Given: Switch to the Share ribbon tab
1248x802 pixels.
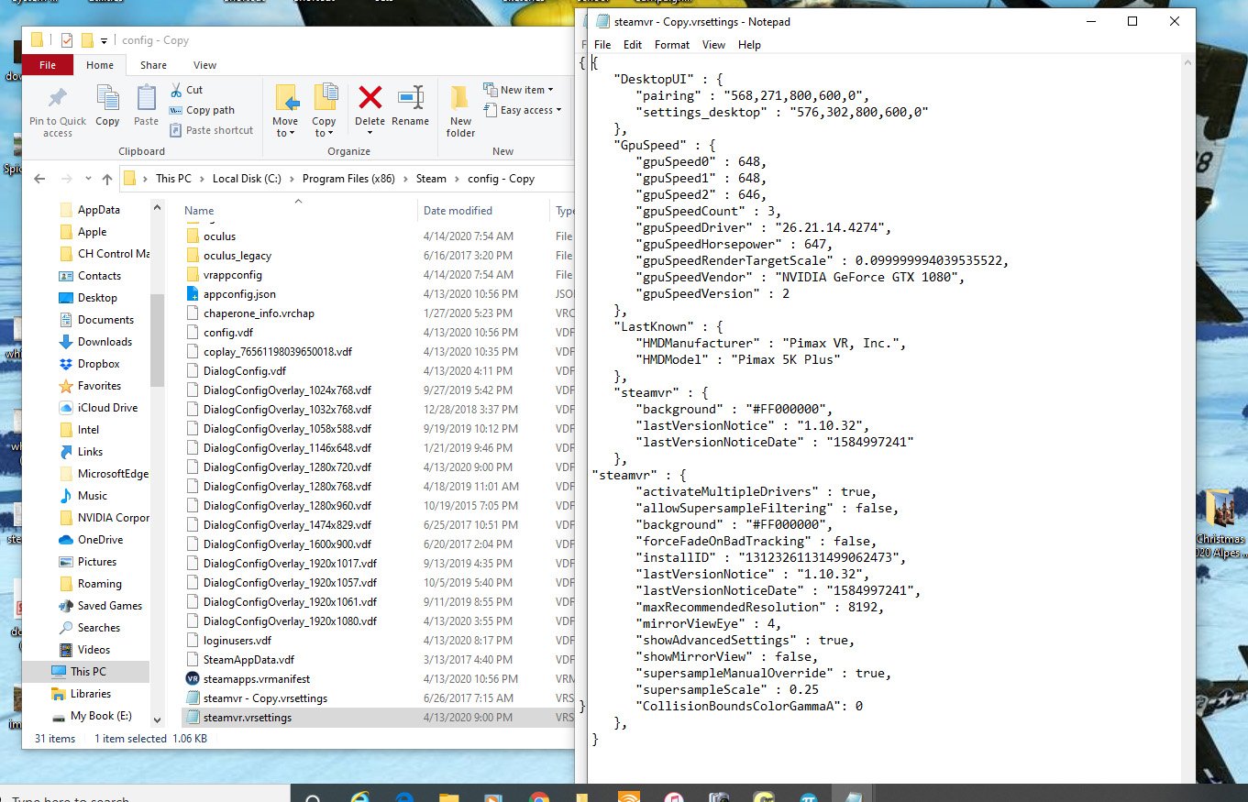Looking at the screenshot, I should (x=153, y=65).
